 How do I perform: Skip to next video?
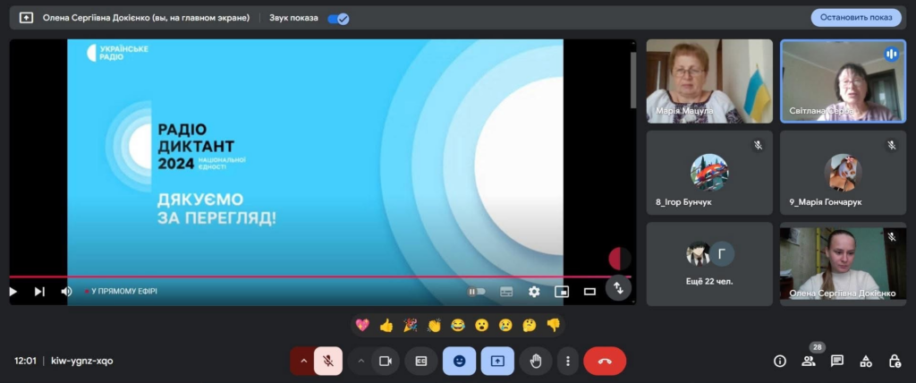point(39,291)
